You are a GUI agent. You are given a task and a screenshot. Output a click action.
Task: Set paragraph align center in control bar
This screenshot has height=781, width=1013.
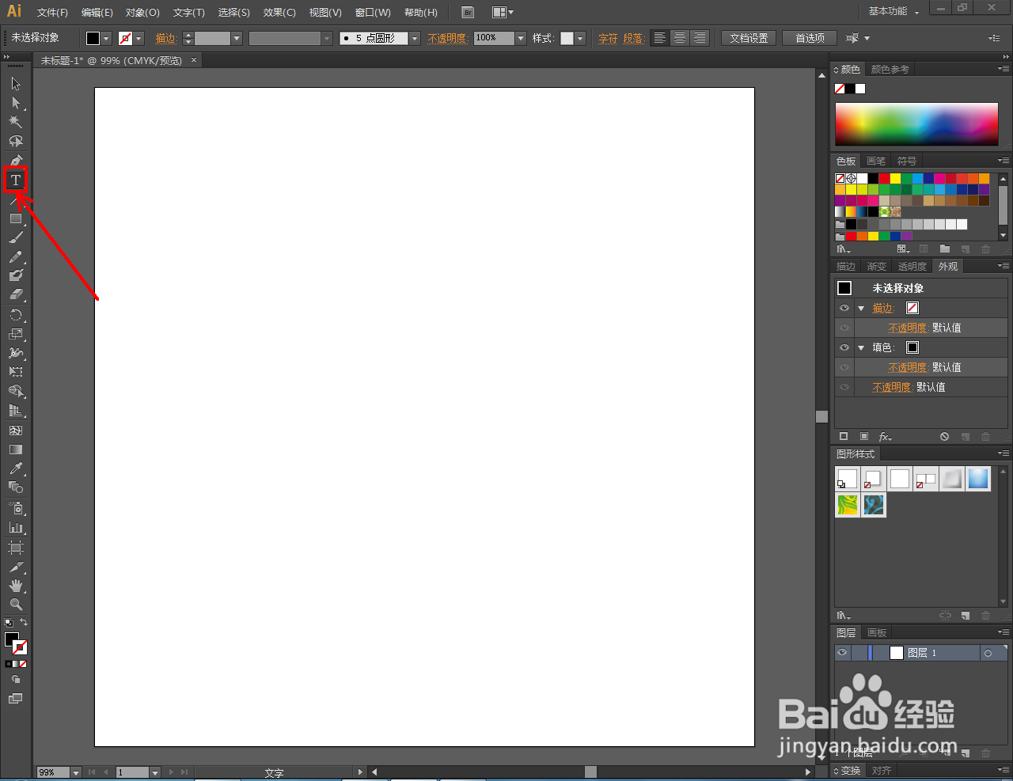point(679,38)
